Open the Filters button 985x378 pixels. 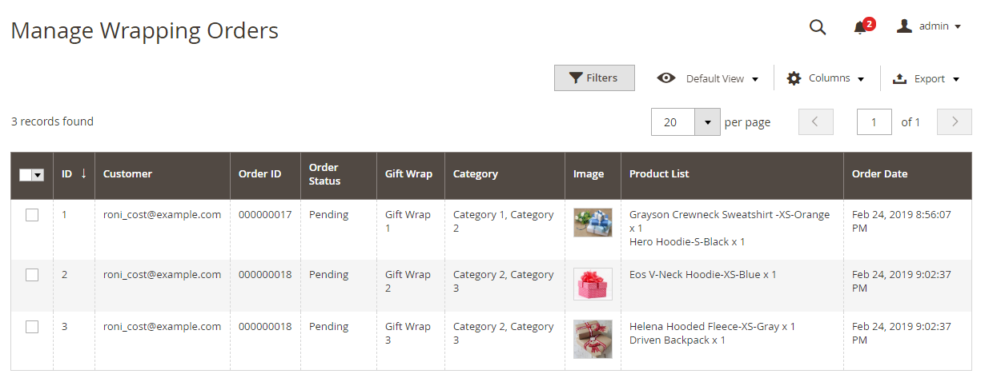(x=594, y=78)
